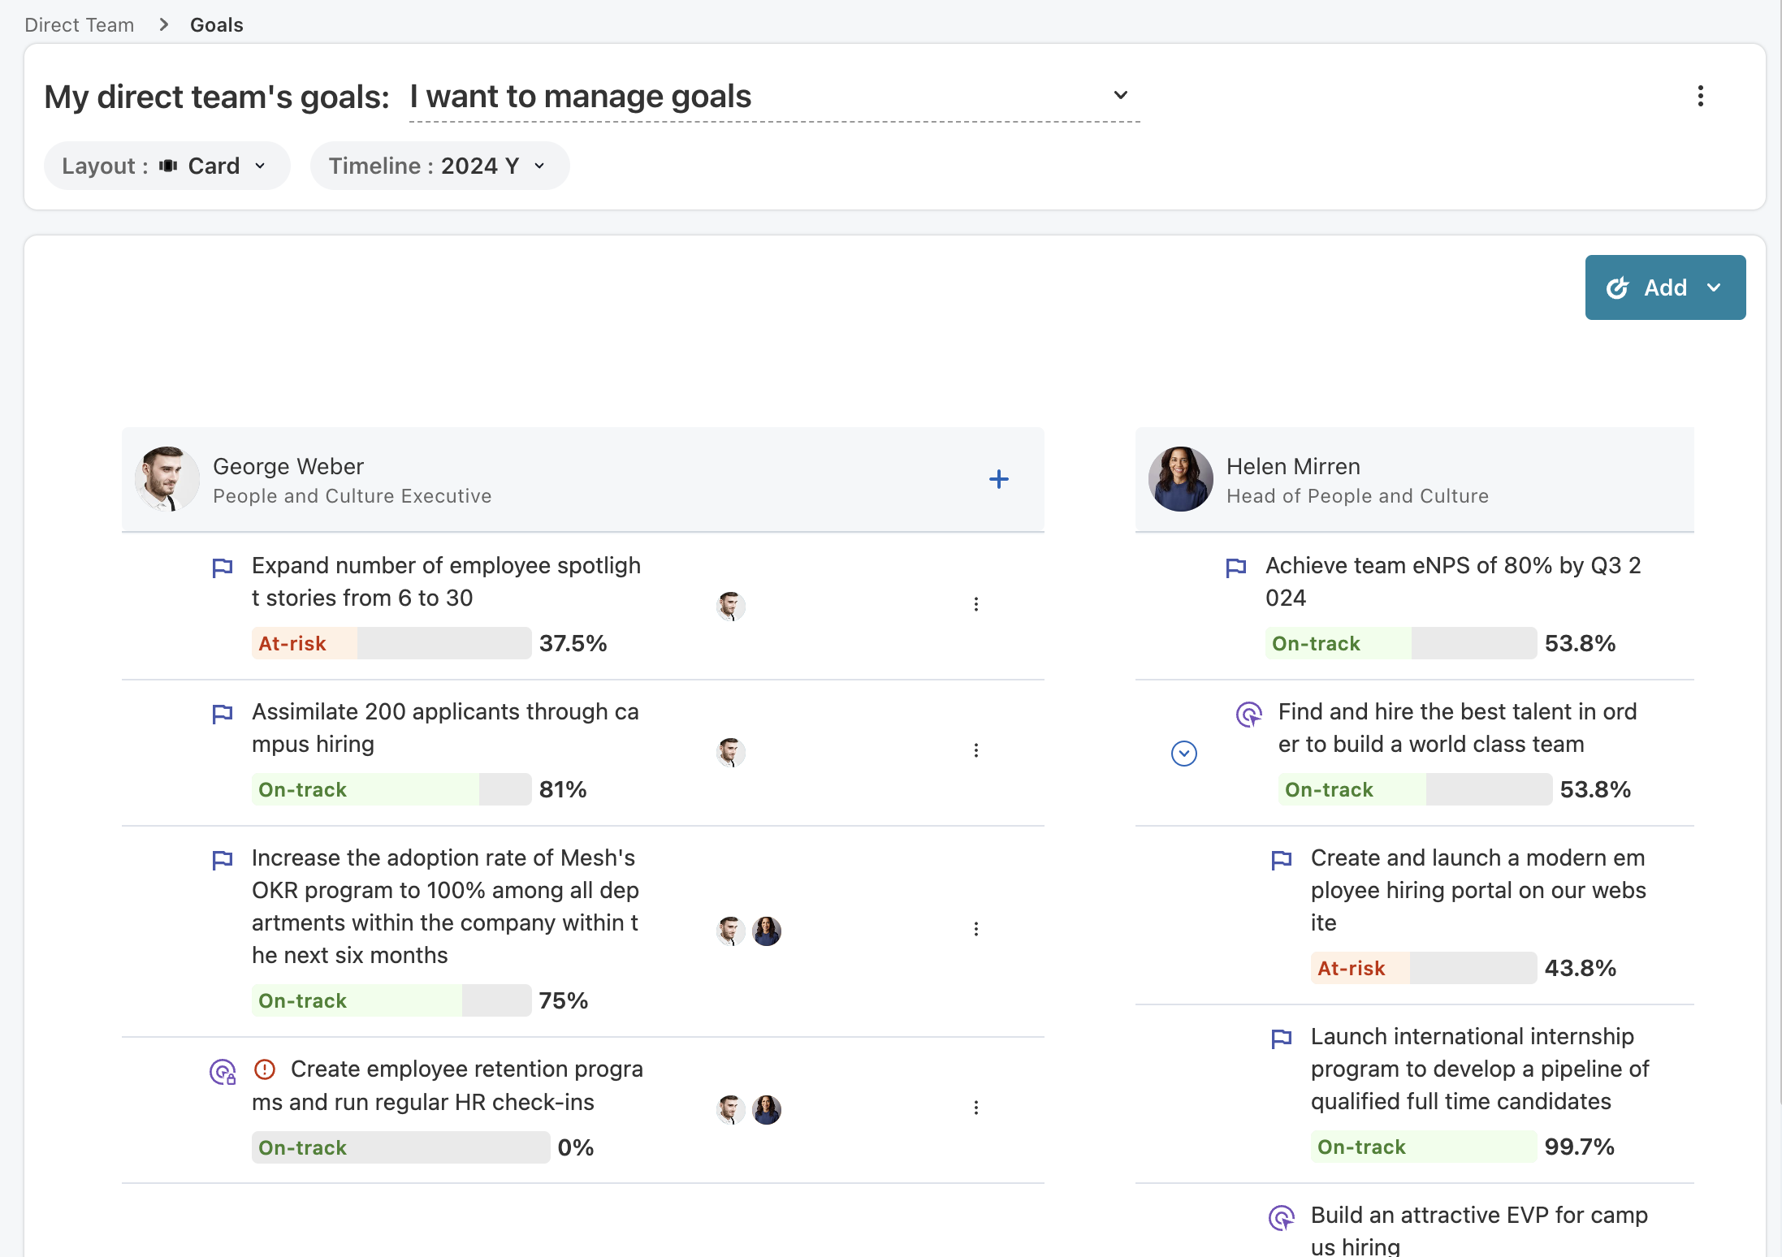Click plus icon beside George Weber
This screenshot has height=1257, width=1782.
tap(998, 479)
